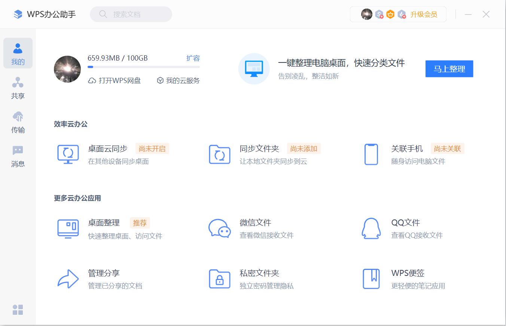Click the user avatar to expand account menu
The image size is (506, 326).
point(366,14)
